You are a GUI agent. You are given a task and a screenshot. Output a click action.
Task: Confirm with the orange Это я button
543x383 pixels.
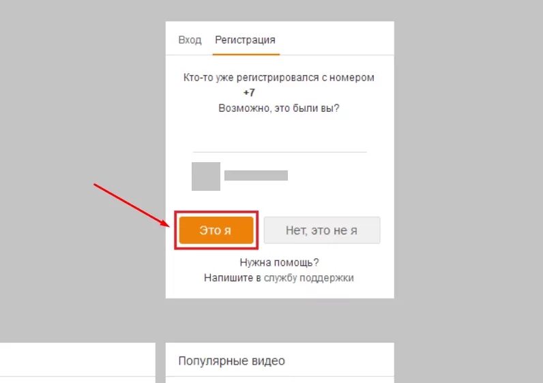(x=216, y=230)
